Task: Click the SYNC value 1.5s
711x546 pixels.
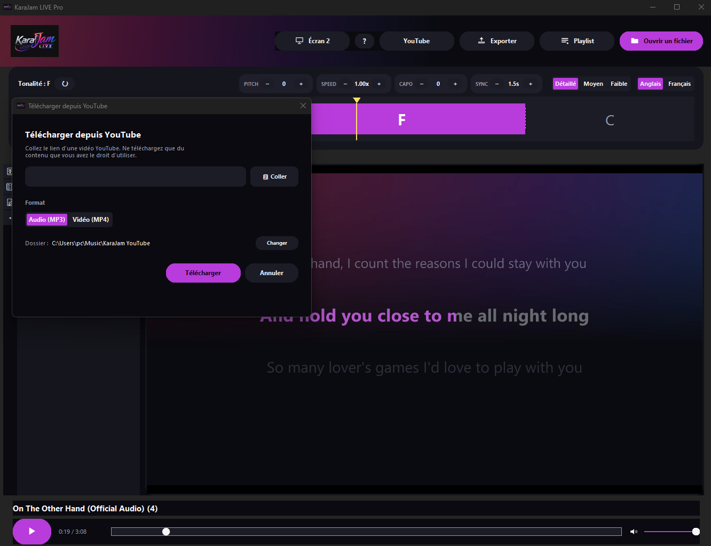Action: pyautogui.click(x=513, y=84)
